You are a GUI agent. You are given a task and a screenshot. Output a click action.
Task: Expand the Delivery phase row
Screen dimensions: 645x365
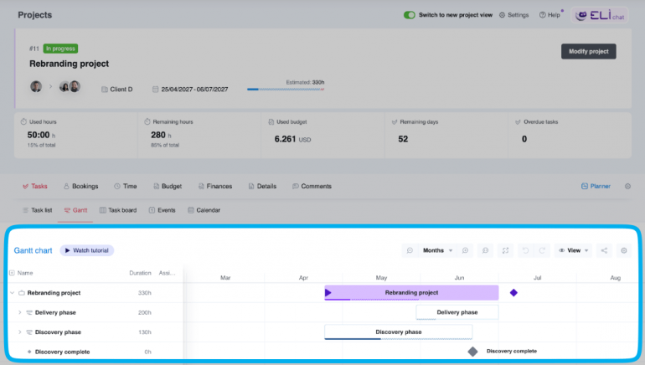pyautogui.click(x=19, y=312)
